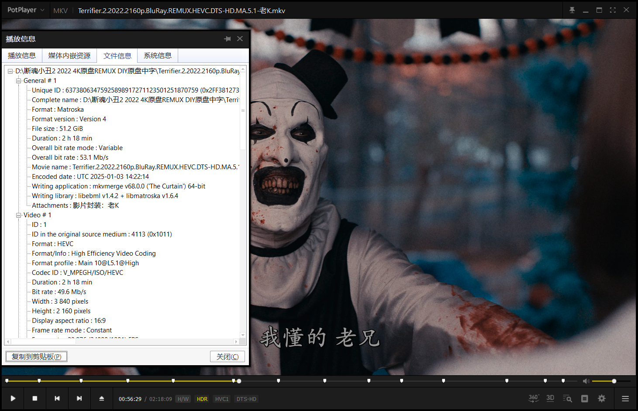This screenshot has height=411, width=638.
Task: Select the Display aspect ratio 16:9 row
Action: (69, 321)
